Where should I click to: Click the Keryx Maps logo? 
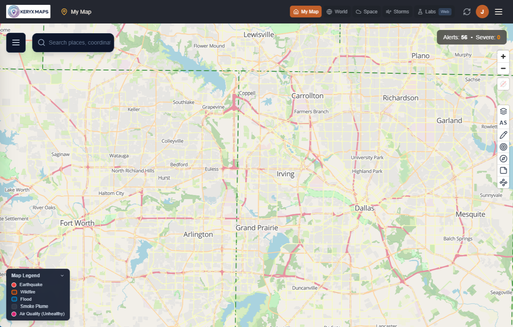[28, 12]
